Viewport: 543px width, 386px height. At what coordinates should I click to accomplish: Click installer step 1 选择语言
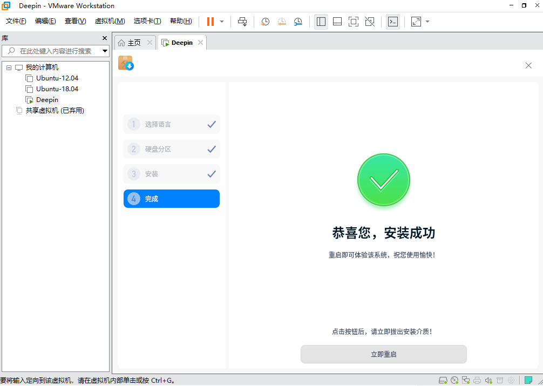click(x=172, y=124)
